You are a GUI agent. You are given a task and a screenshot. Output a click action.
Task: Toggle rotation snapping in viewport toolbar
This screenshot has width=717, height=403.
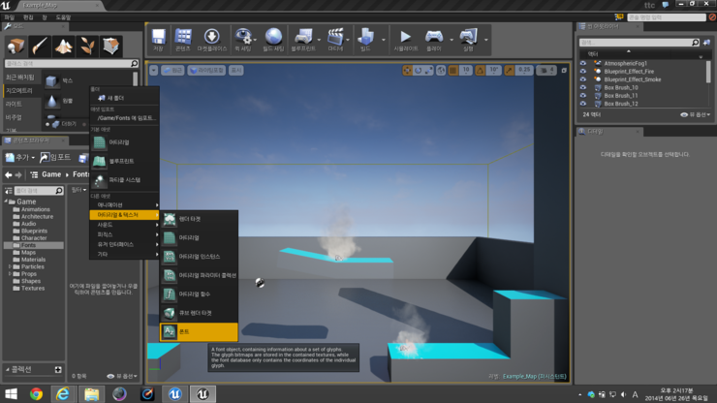(x=481, y=70)
